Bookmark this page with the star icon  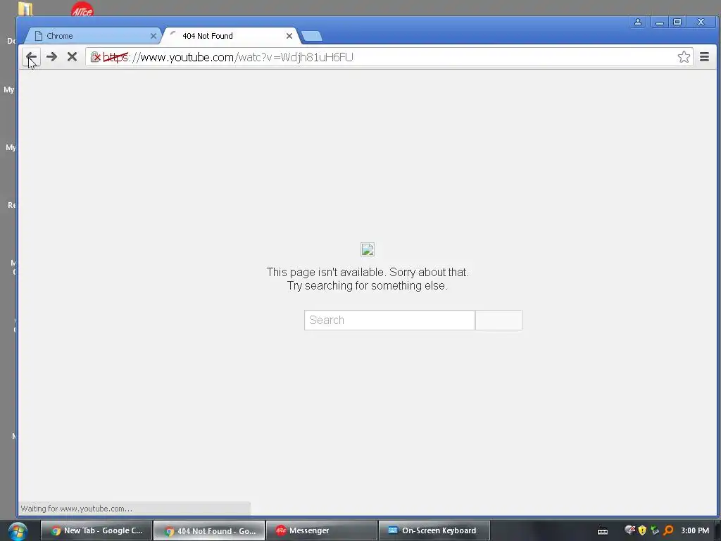pos(684,57)
